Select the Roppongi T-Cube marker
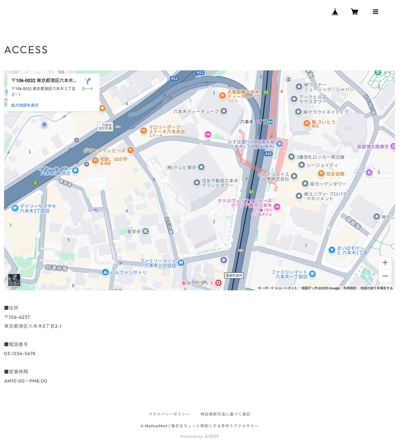 [x=224, y=111]
